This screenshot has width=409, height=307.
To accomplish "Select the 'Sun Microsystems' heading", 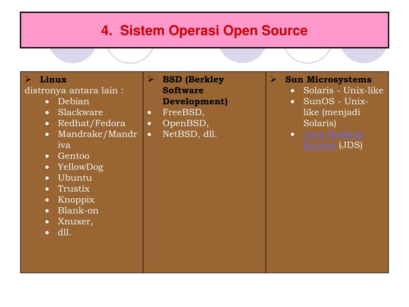I will (328, 80).
